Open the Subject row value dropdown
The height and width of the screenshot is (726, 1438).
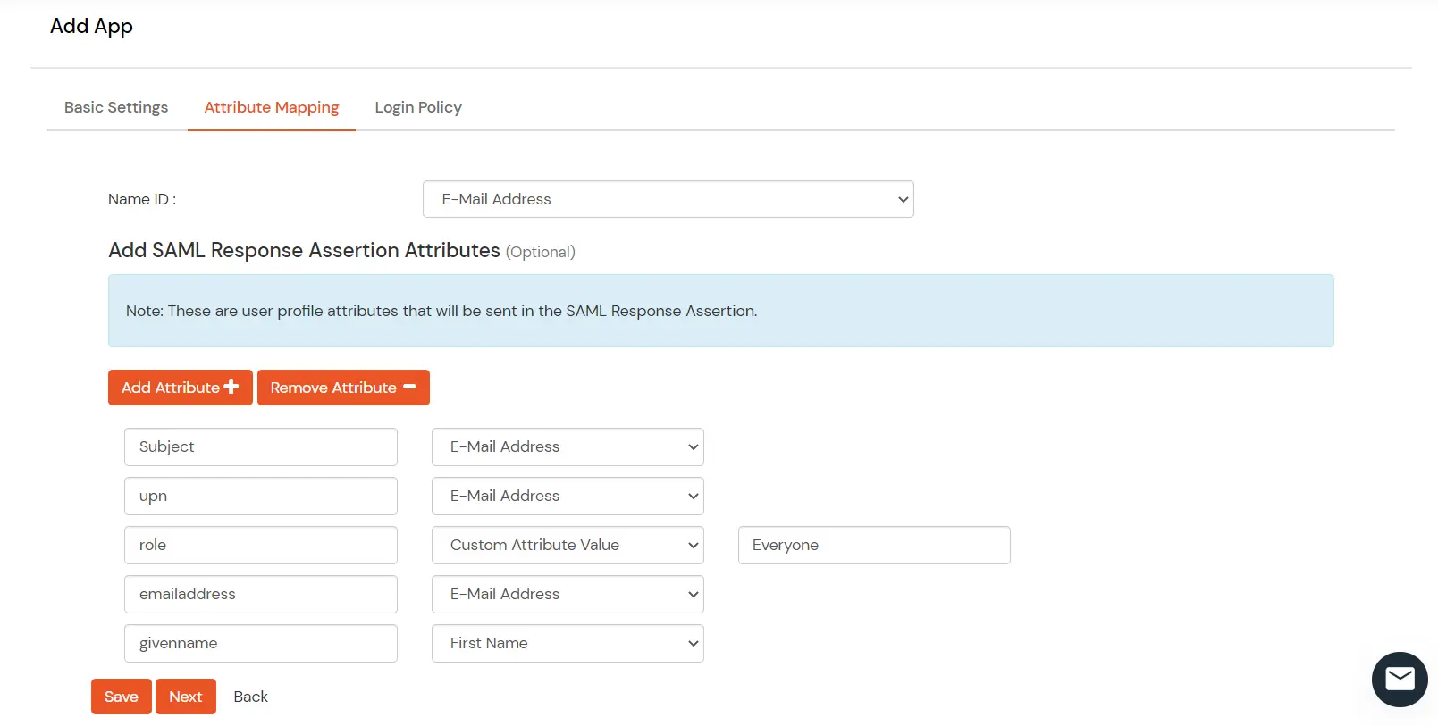tap(568, 446)
